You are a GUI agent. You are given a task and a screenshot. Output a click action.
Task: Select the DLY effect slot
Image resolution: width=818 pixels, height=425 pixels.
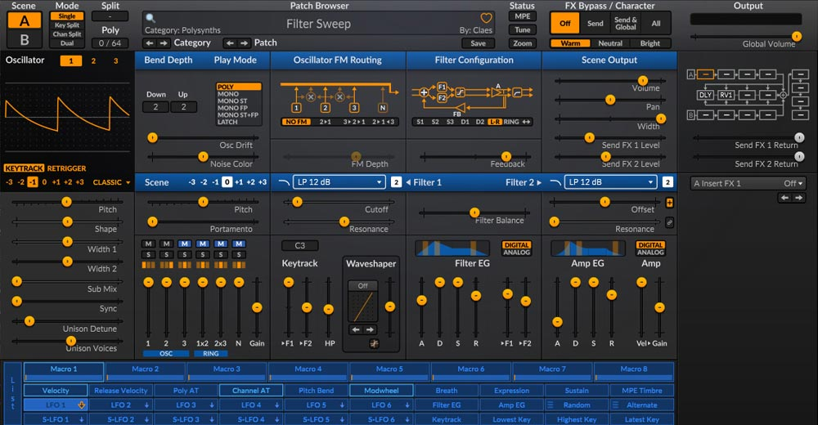705,95
